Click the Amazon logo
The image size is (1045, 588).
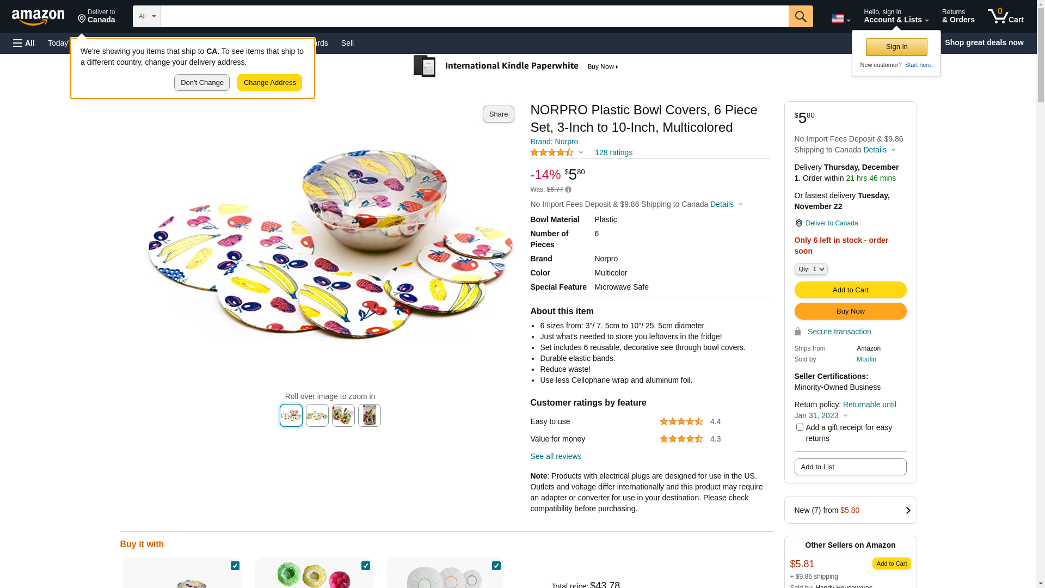(x=38, y=17)
